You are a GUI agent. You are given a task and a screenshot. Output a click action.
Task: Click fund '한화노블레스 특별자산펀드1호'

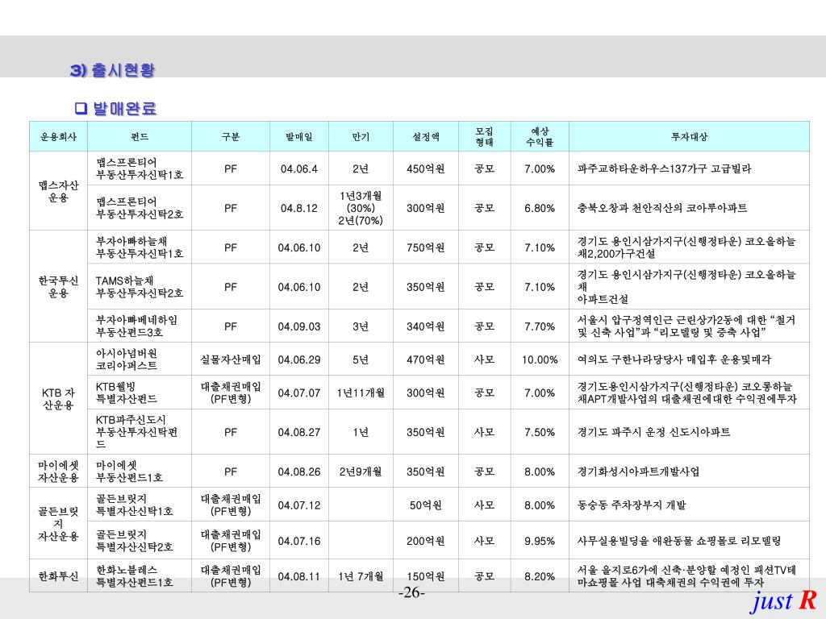135,575
